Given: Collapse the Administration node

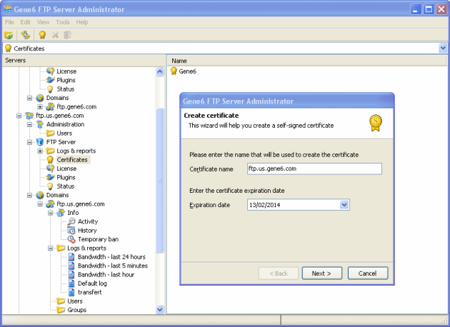Looking at the screenshot, I should (x=29, y=124).
